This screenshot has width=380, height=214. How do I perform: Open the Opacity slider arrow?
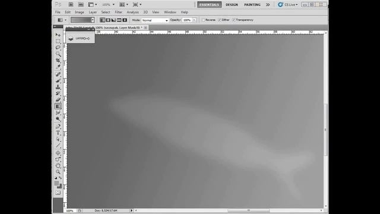pos(194,20)
